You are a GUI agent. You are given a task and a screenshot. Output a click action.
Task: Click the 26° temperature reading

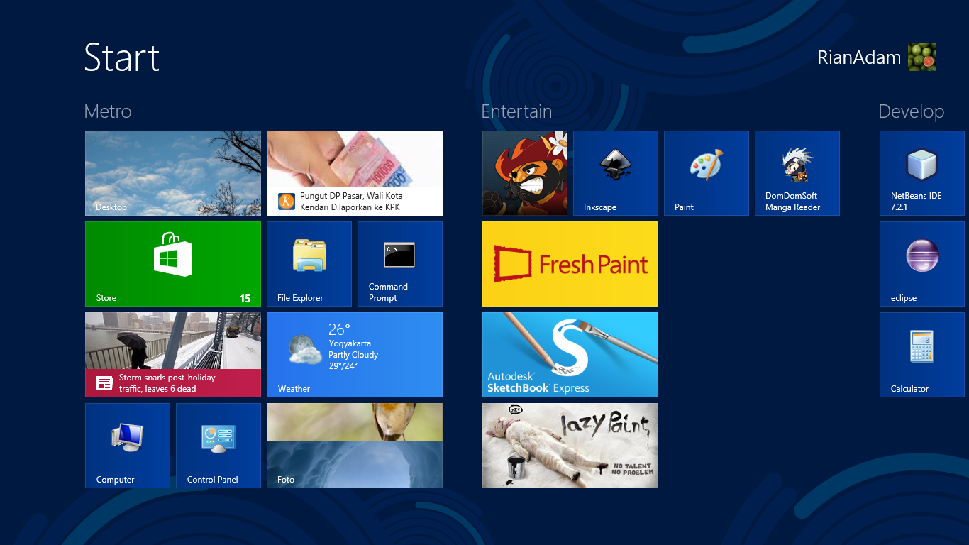[x=339, y=329]
